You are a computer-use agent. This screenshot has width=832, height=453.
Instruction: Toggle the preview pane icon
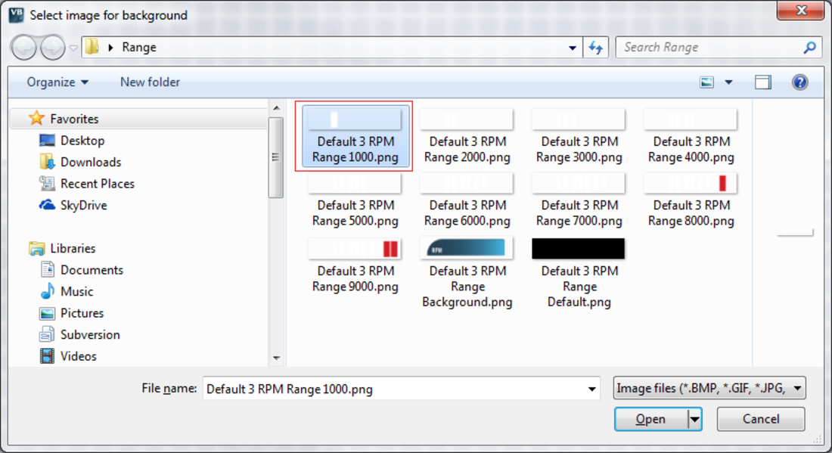[x=763, y=82]
